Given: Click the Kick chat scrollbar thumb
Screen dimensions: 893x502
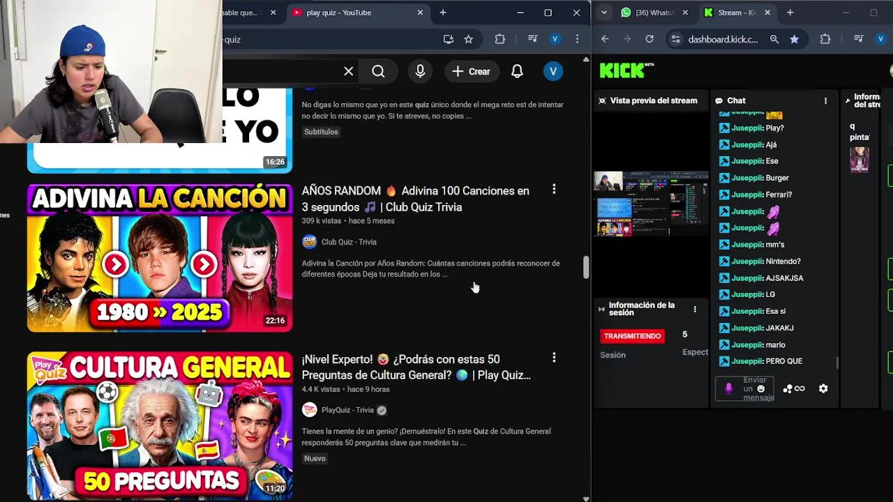Looking at the screenshot, I should pos(837,363).
